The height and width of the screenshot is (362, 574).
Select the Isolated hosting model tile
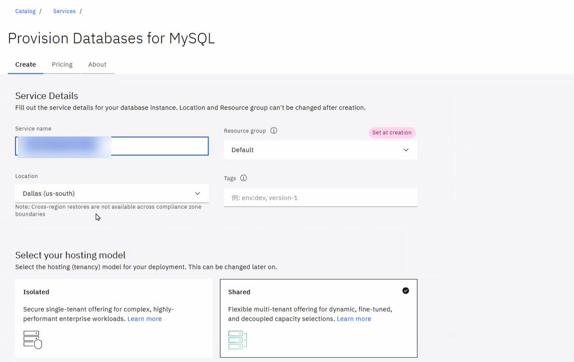coord(114,318)
